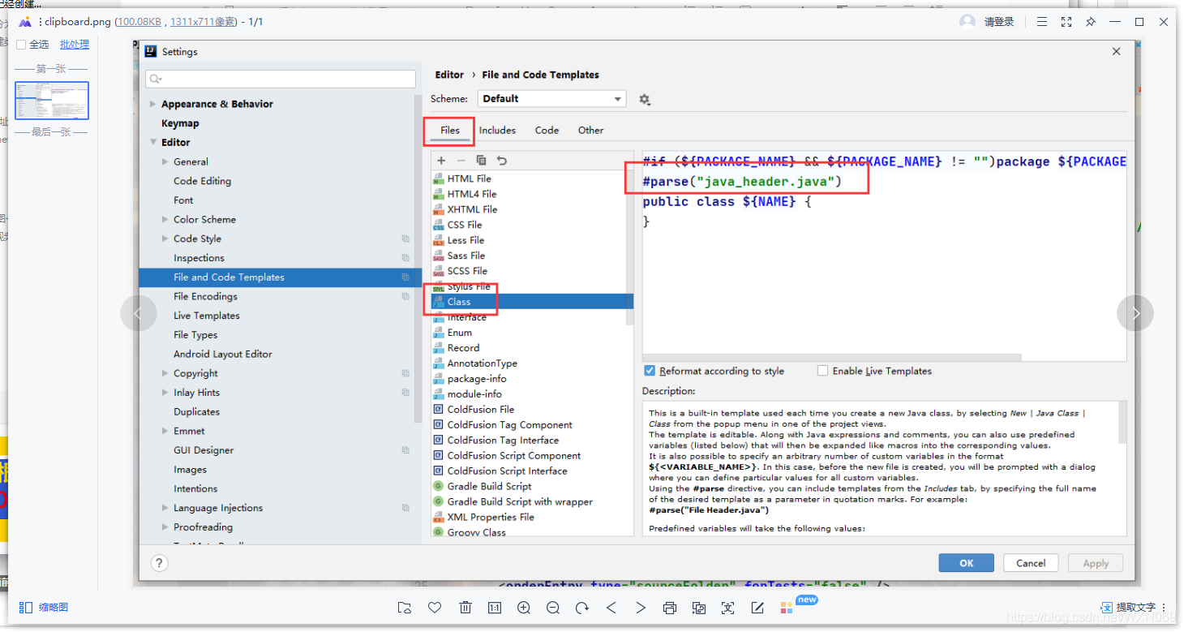Image resolution: width=1184 pixels, height=632 pixels.
Task: Open the scheme gear settings icon
Action: (x=645, y=99)
